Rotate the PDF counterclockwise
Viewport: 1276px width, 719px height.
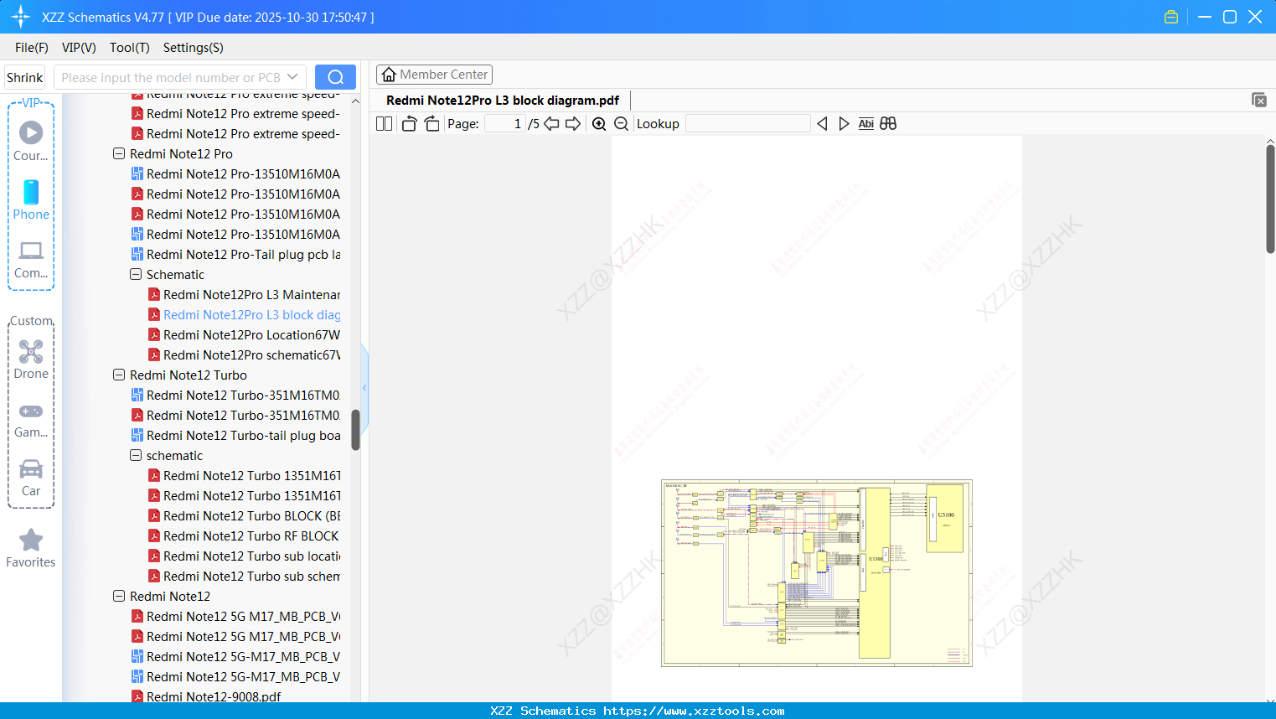pos(408,123)
